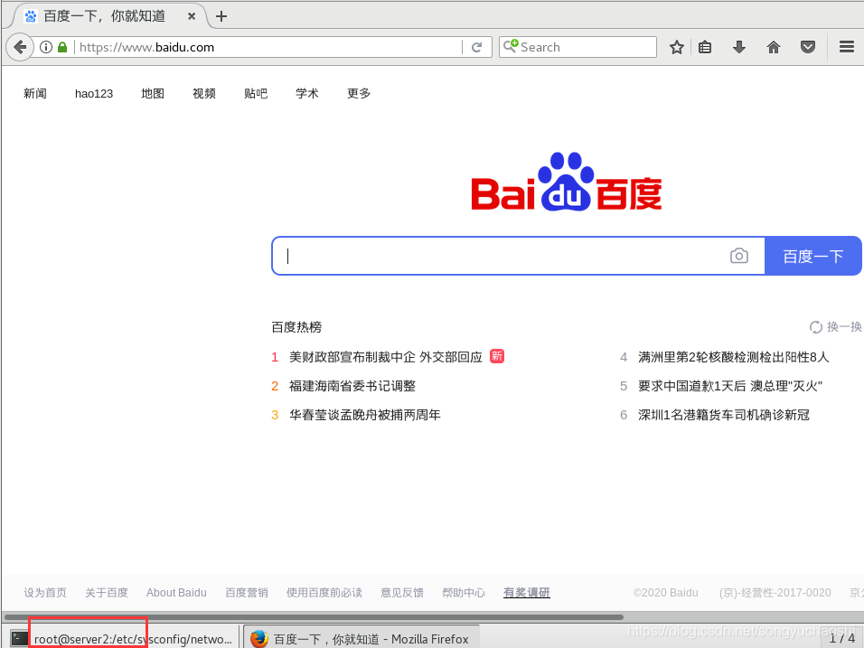
Task: Click the camera icon for image search
Action: [x=739, y=256]
